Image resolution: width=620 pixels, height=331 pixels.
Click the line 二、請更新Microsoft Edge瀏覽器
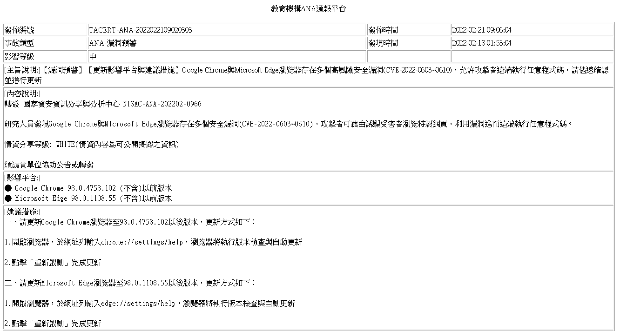130,283
